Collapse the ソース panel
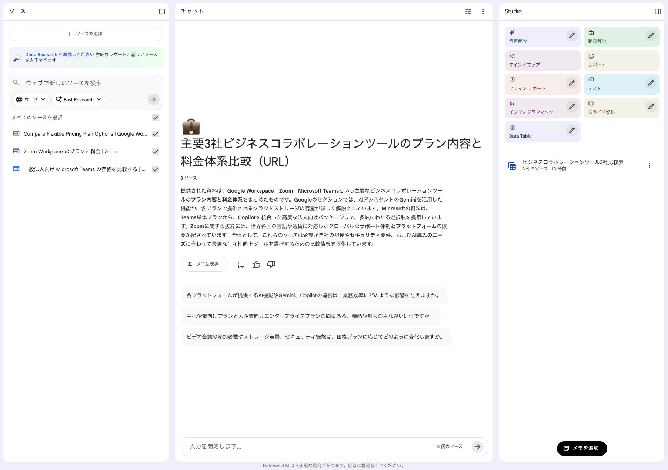The width and height of the screenshot is (668, 470). pyautogui.click(x=162, y=11)
